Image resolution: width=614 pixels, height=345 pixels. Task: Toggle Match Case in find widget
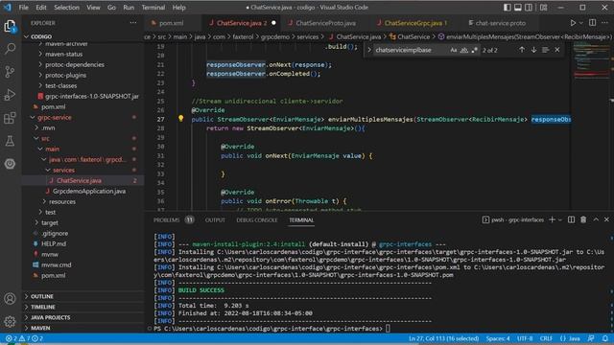[454, 50]
